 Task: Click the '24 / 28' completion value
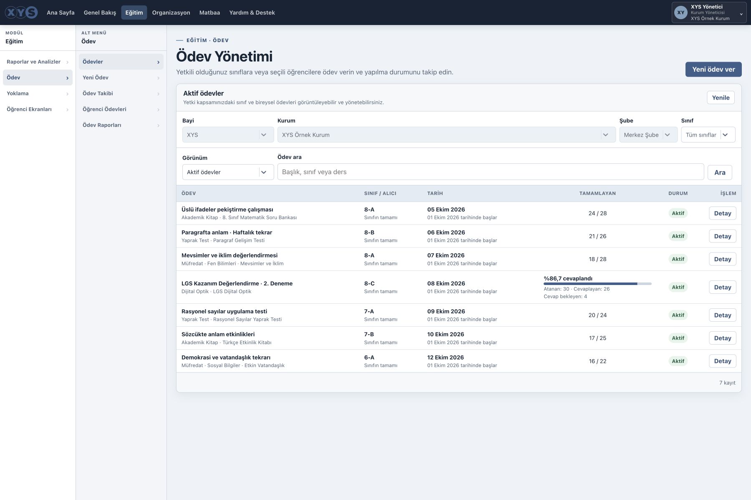[x=597, y=213]
